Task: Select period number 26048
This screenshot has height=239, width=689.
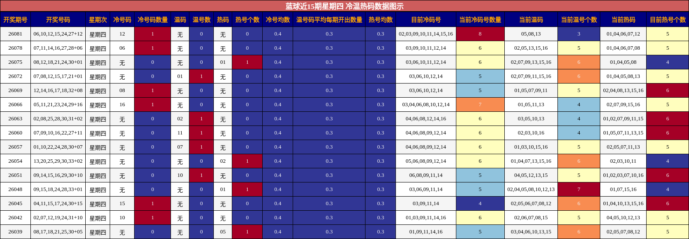Action: point(15,189)
